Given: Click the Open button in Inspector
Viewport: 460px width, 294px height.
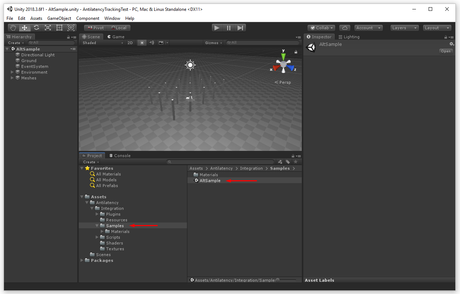Looking at the screenshot, I should pos(446,51).
